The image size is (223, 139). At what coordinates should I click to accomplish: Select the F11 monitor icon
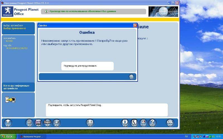(143, 122)
